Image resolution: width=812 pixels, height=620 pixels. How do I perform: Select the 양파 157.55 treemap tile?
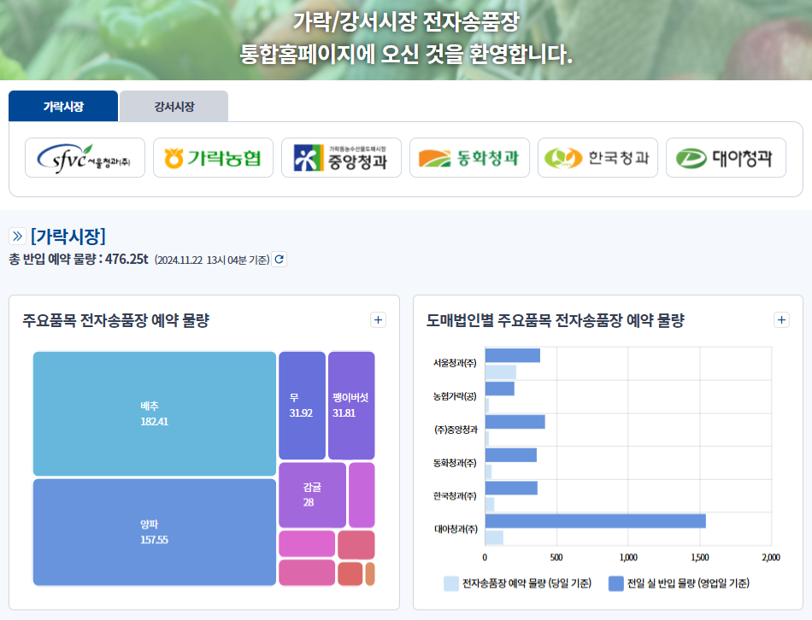[155, 532]
